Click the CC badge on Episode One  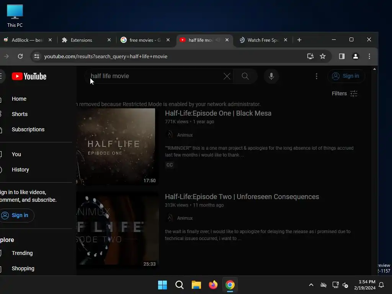click(x=170, y=165)
